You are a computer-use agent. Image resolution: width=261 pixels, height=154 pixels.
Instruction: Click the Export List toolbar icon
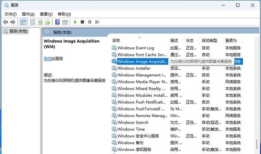point(48,22)
